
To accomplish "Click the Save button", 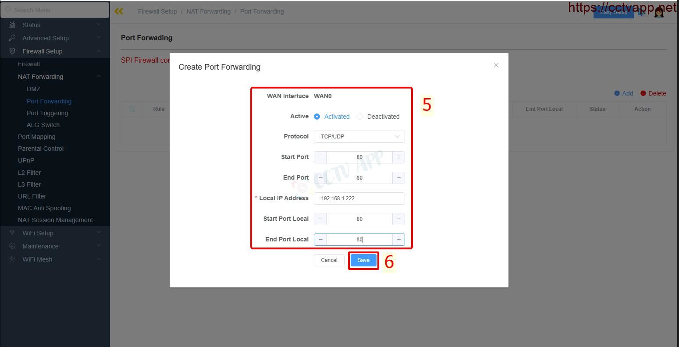I will tap(363, 260).
